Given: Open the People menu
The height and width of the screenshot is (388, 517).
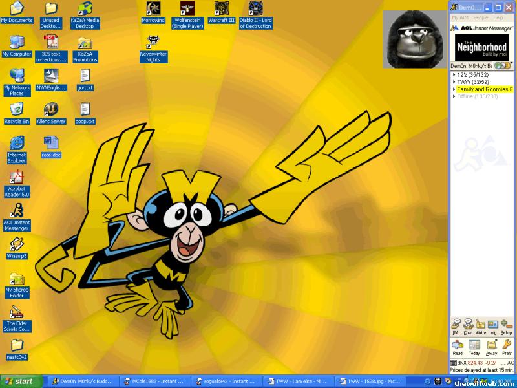Looking at the screenshot, I should 480,18.
